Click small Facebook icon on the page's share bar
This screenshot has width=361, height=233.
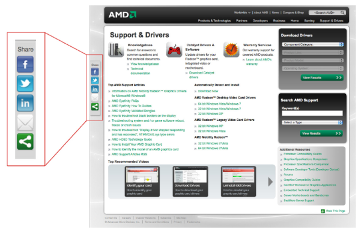[95, 72]
